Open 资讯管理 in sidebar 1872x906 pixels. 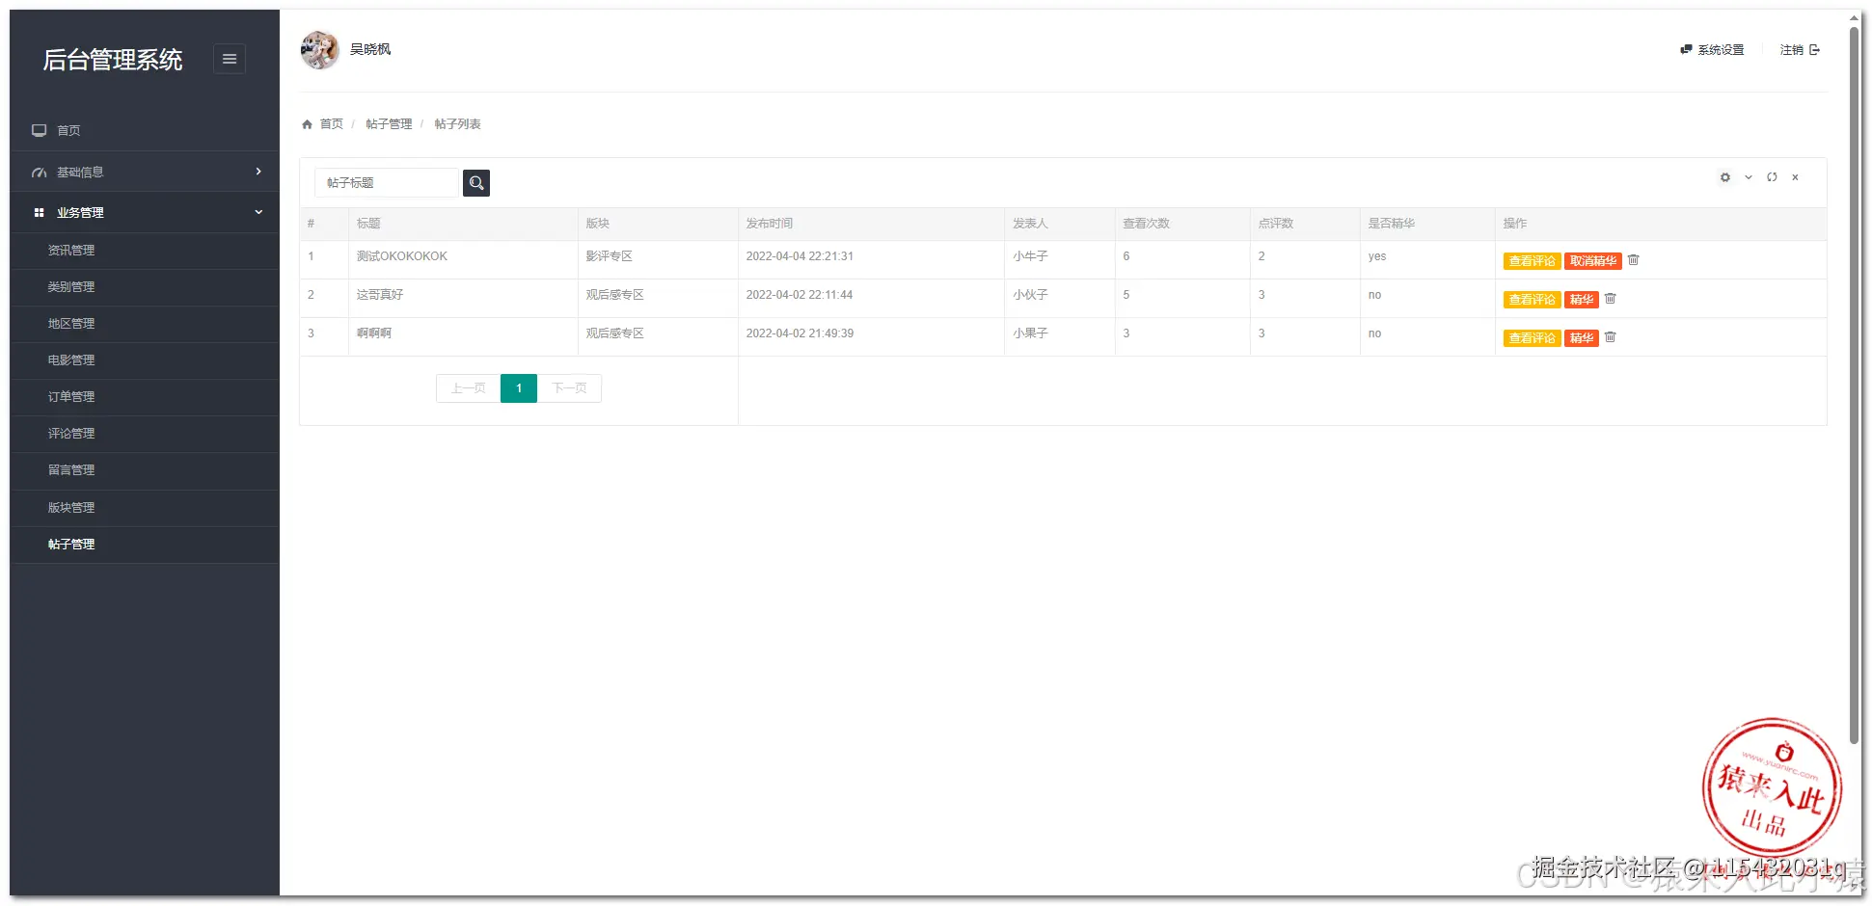145,251
